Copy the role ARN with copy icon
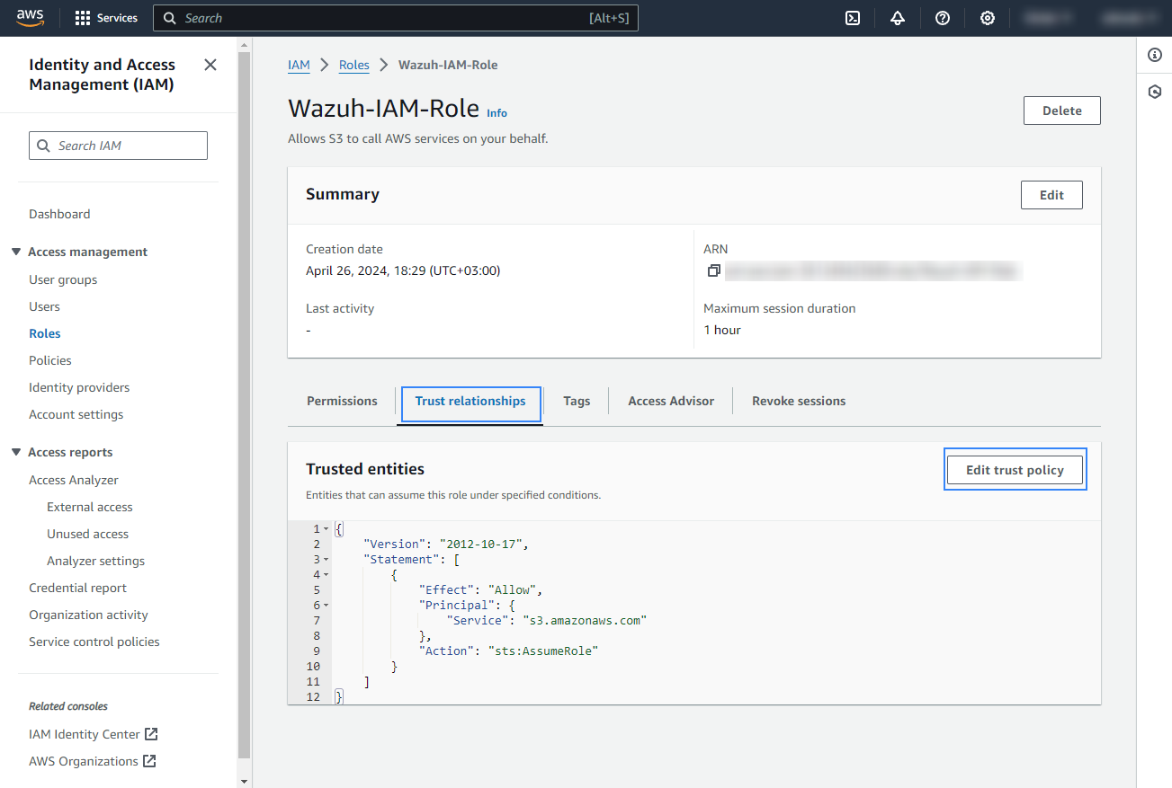1172x788 pixels. point(714,270)
